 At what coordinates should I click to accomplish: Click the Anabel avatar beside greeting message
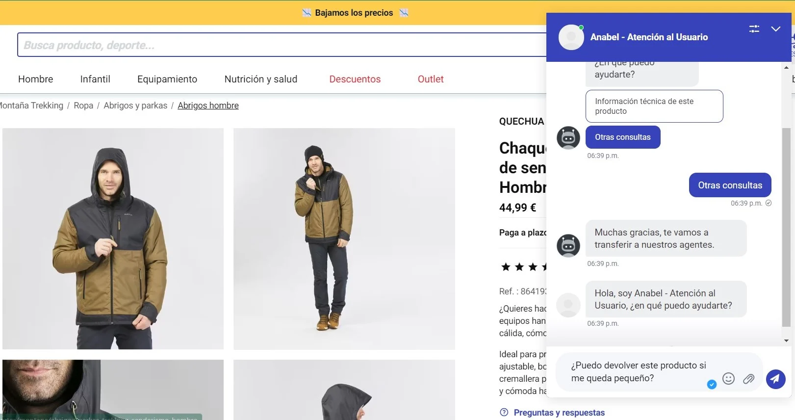pos(568,305)
